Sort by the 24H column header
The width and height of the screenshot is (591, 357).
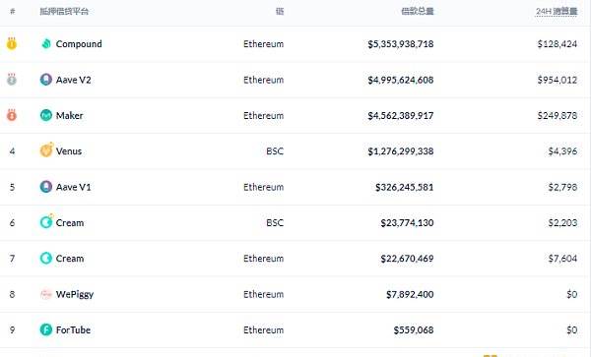tap(557, 11)
